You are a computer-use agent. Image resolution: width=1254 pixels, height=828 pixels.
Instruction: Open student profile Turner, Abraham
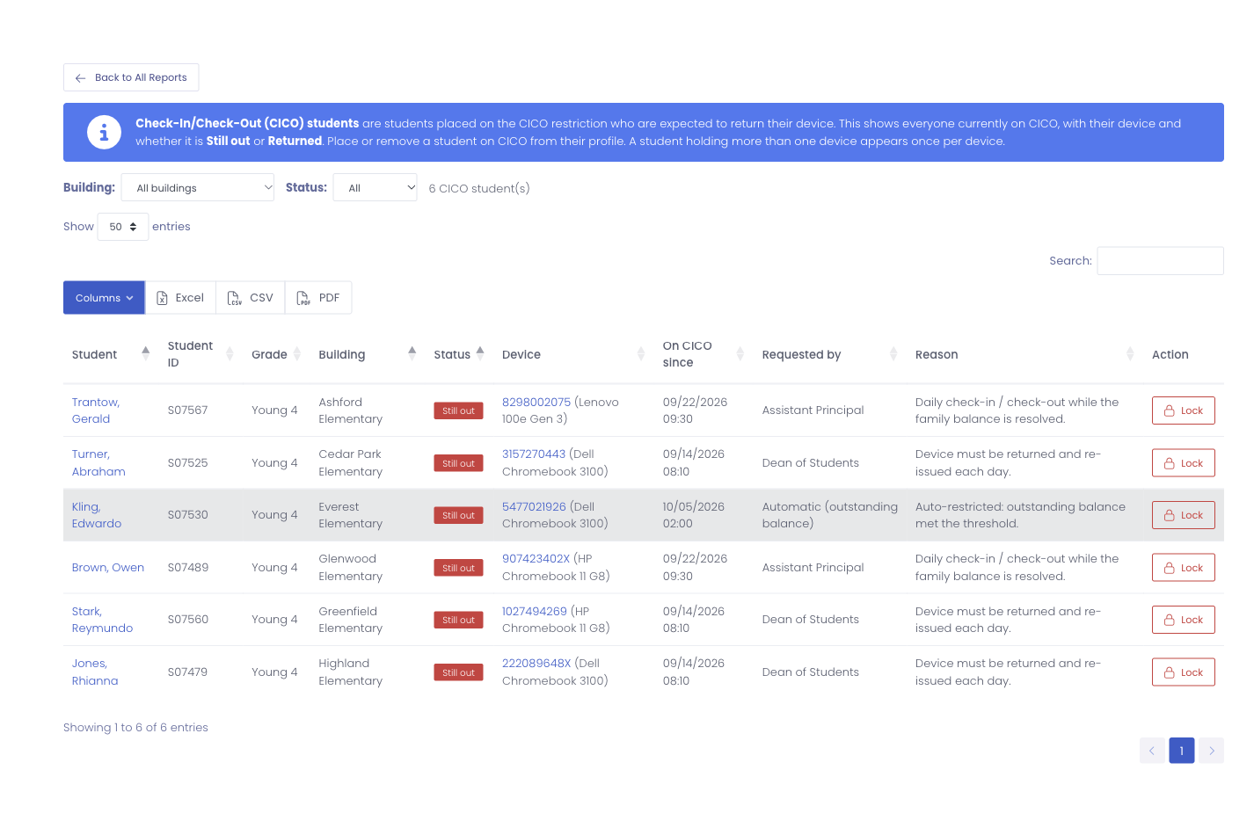98,463
